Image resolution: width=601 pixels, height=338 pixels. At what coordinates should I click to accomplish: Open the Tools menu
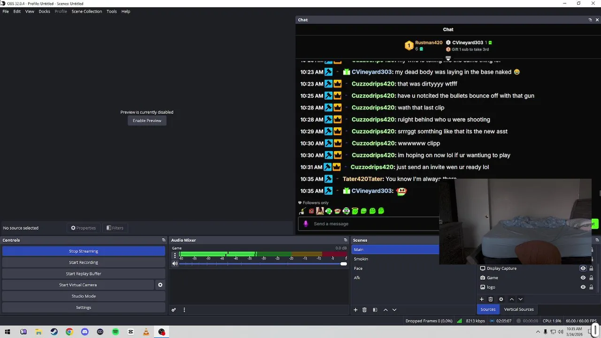tap(112, 11)
